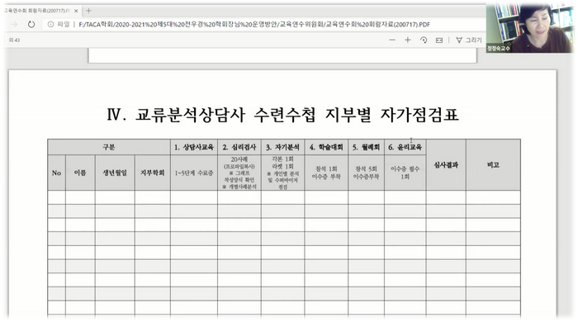Zoom out the PDF with minus icon
This screenshot has height=322, width=578.
pos(392,40)
